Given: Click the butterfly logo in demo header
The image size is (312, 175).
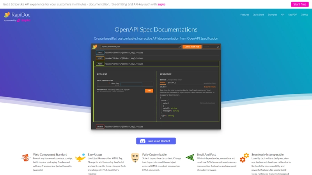Looking at the screenshot, I should (95, 47).
